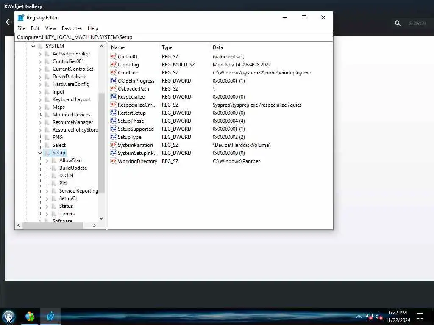Click the tree pane vertical scrollbar thumb

pyautogui.click(x=102, y=143)
